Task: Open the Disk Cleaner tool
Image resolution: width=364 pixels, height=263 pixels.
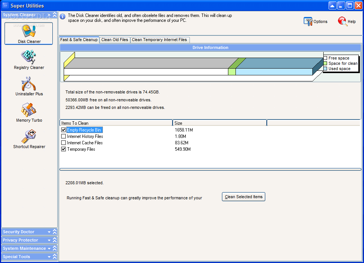Action: [29, 34]
